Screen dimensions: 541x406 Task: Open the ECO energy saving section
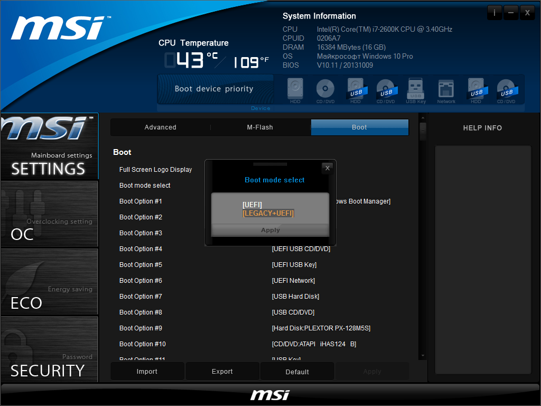point(49,282)
